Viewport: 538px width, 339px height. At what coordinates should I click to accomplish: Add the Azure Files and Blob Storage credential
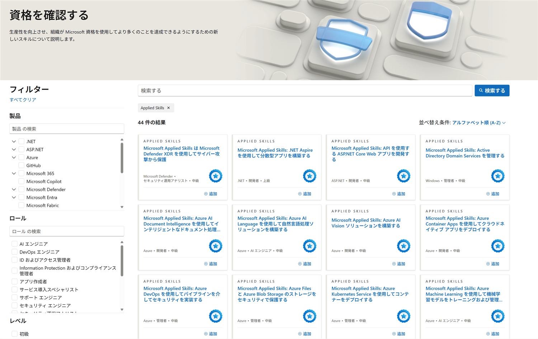tap(305, 334)
